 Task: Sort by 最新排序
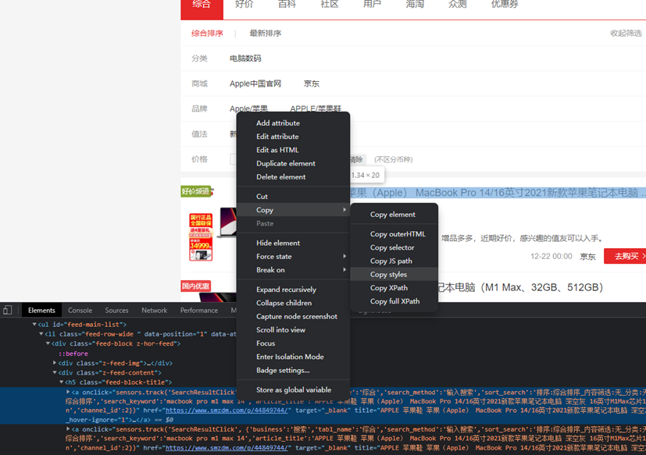click(x=266, y=34)
